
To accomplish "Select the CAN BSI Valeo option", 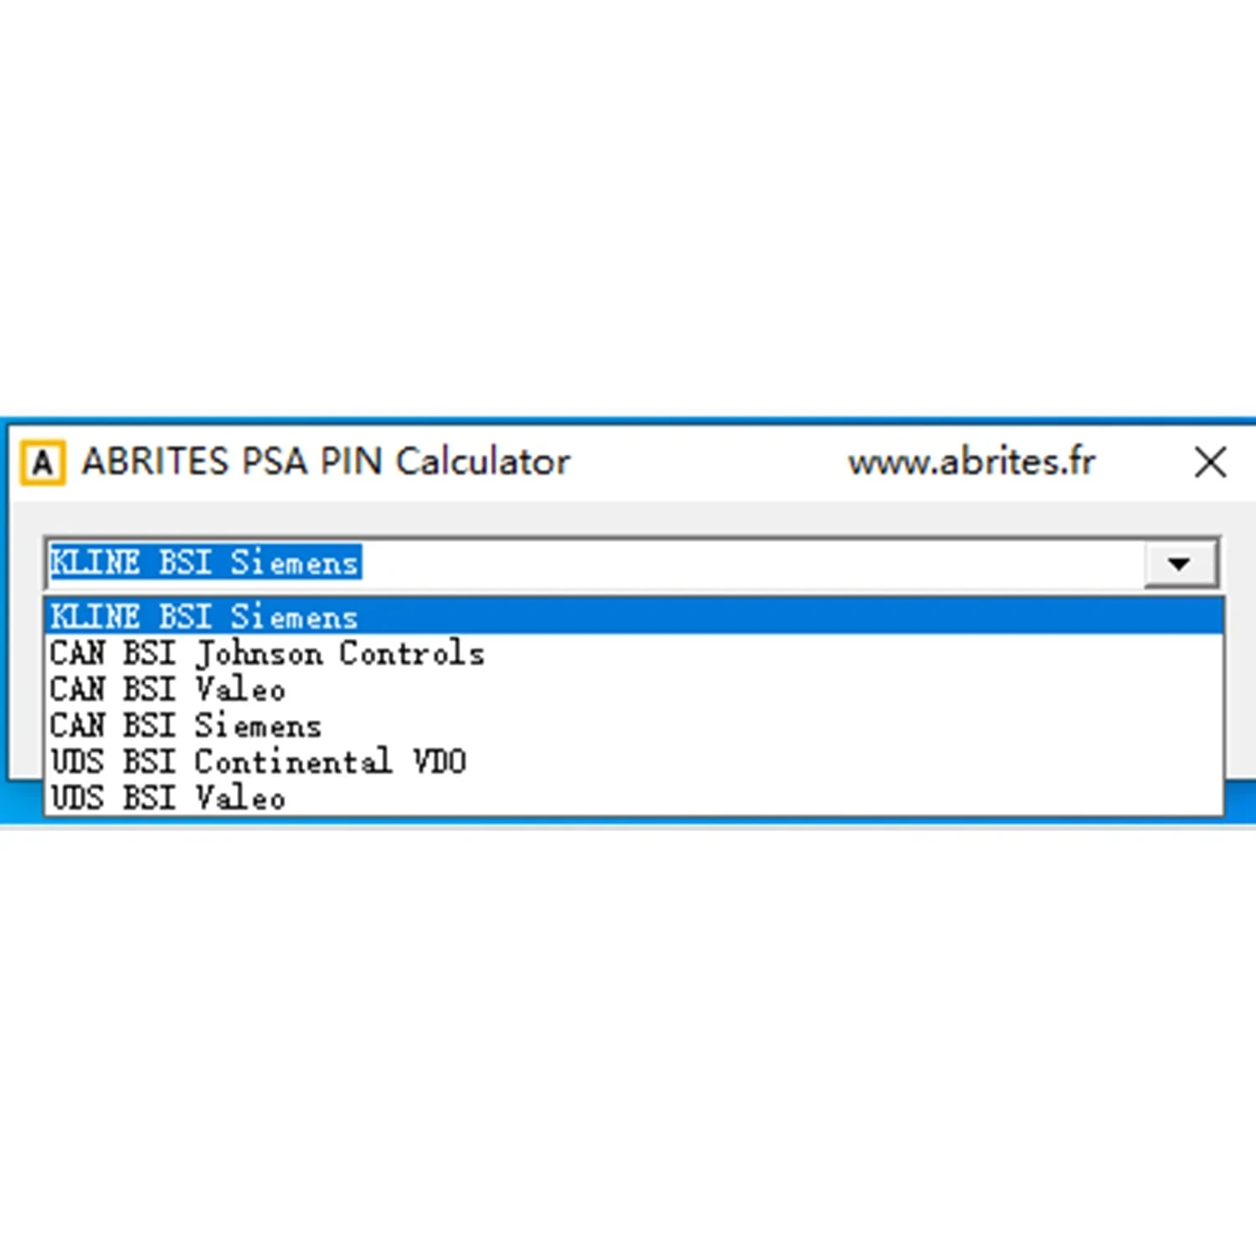I will [634, 689].
